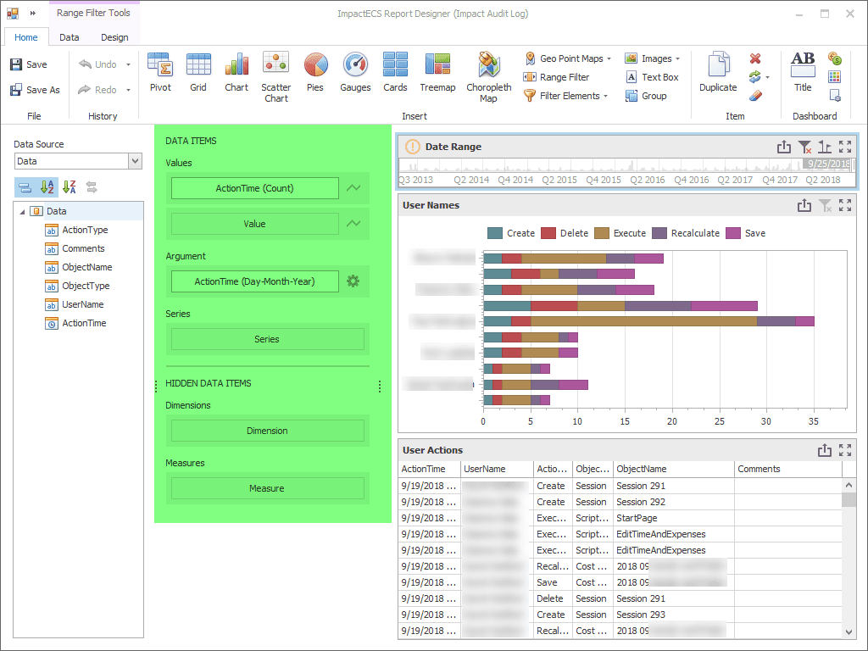Clear the Date Range master filter
Image resolution: width=868 pixels, height=651 pixels.
pyautogui.click(x=805, y=147)
